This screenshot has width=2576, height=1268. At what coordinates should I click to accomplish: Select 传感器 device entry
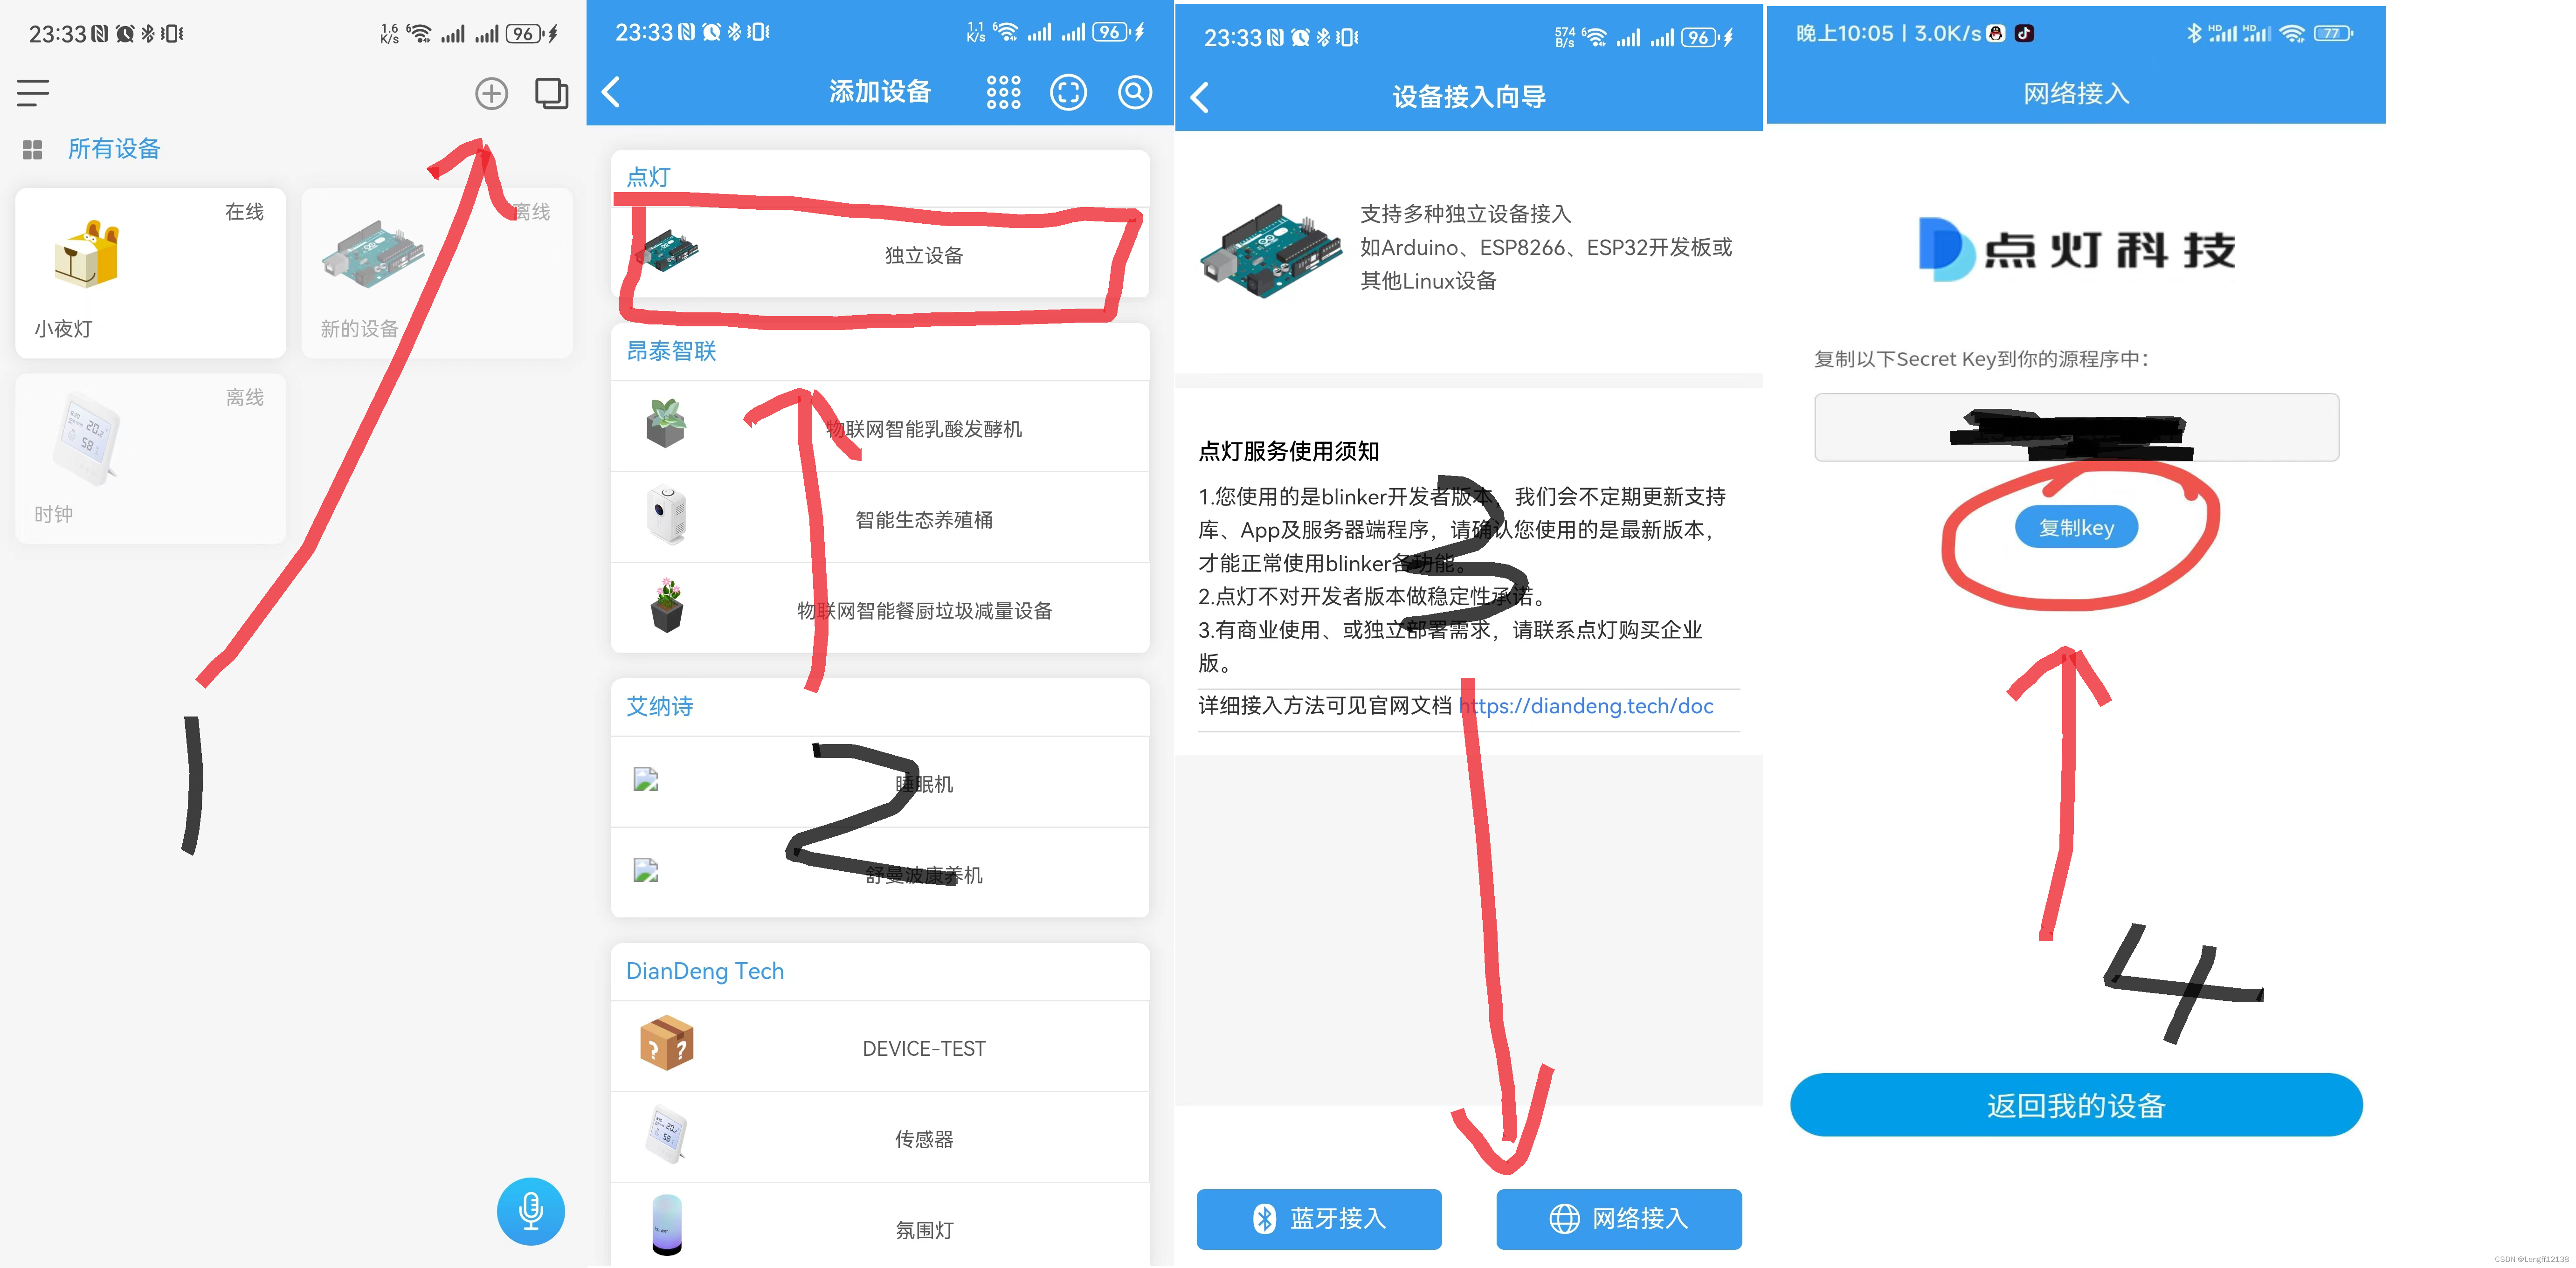tap(880, 1138)
